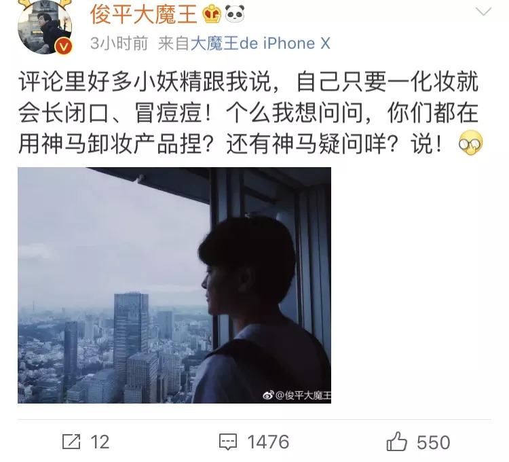Viewport: 509px width, 462px height.
Task: Click the gold crown membership icon
Action: (x=211, y=14)
